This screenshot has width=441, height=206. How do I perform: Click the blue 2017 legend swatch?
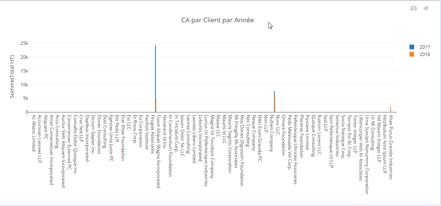tap(412, 47)
